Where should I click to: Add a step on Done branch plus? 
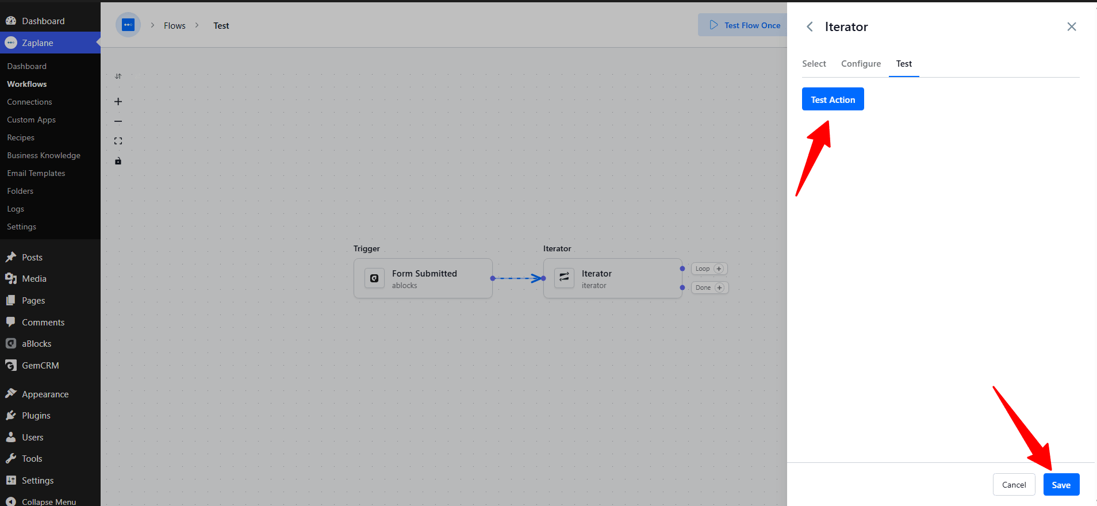tap(719, 287)
